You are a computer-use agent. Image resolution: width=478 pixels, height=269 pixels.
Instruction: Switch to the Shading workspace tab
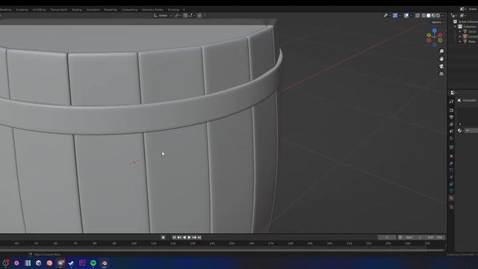tap(76, 10)
